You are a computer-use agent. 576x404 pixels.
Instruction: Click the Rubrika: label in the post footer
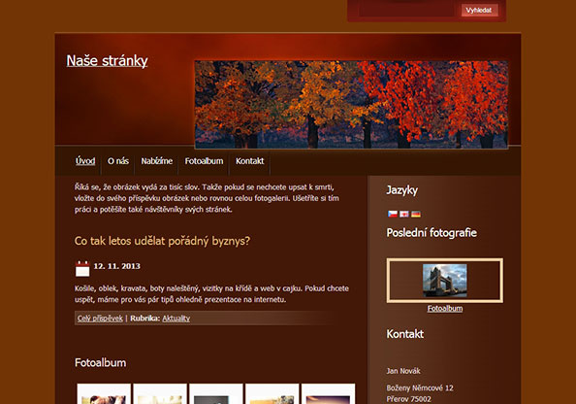coord(144,319)
